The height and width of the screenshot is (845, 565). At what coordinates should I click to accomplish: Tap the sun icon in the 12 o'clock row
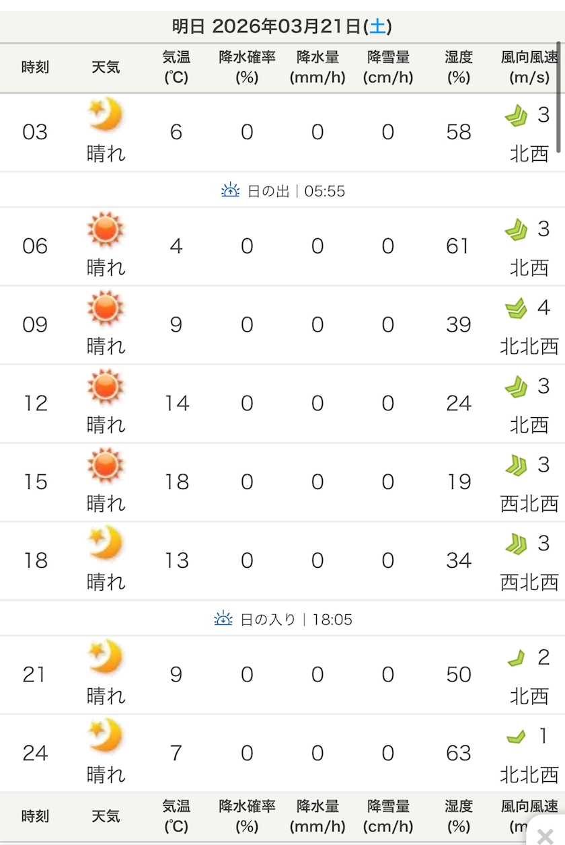pos(106,386)
